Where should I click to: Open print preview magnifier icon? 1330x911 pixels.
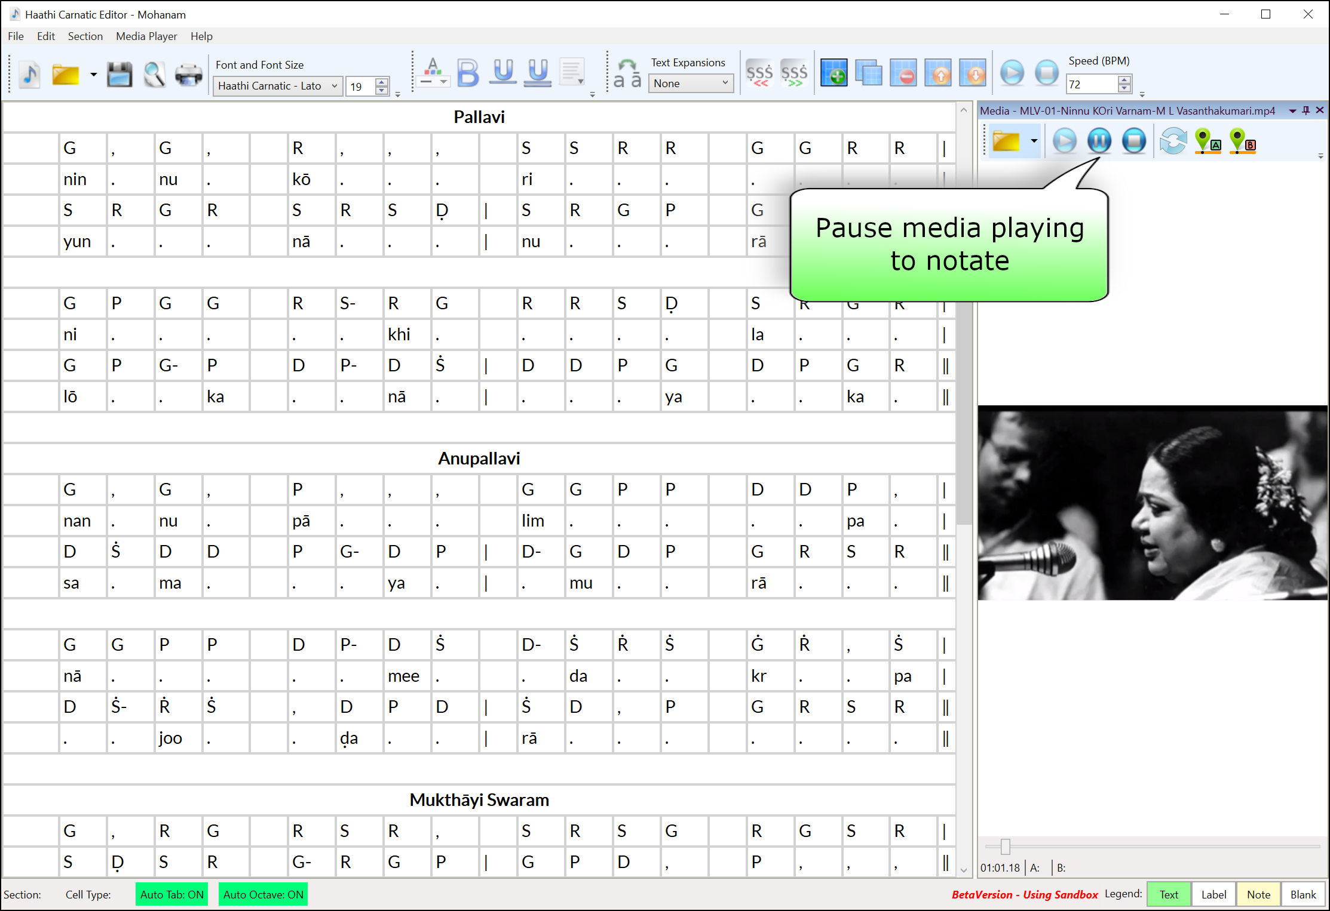tap(154, 75)
